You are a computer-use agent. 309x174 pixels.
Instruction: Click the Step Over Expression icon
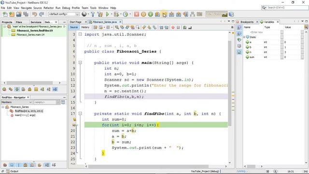pyautogui.click(x=165, y=14)
